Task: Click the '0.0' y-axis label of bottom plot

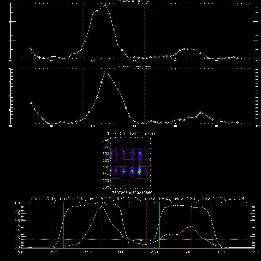Action: point(17,247)
